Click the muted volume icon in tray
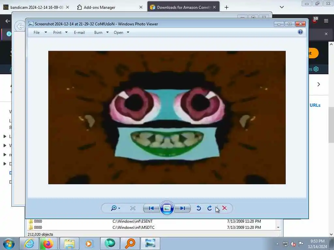 click(x=293, y=244)
